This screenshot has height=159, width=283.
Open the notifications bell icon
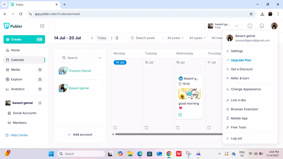pos(262,26)
